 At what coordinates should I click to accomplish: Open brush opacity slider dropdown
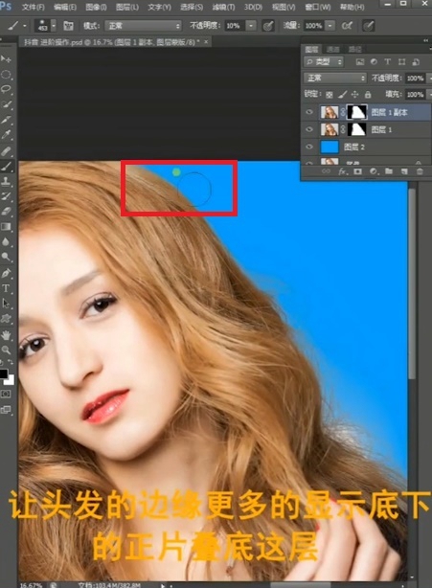[x=251, y=26]
